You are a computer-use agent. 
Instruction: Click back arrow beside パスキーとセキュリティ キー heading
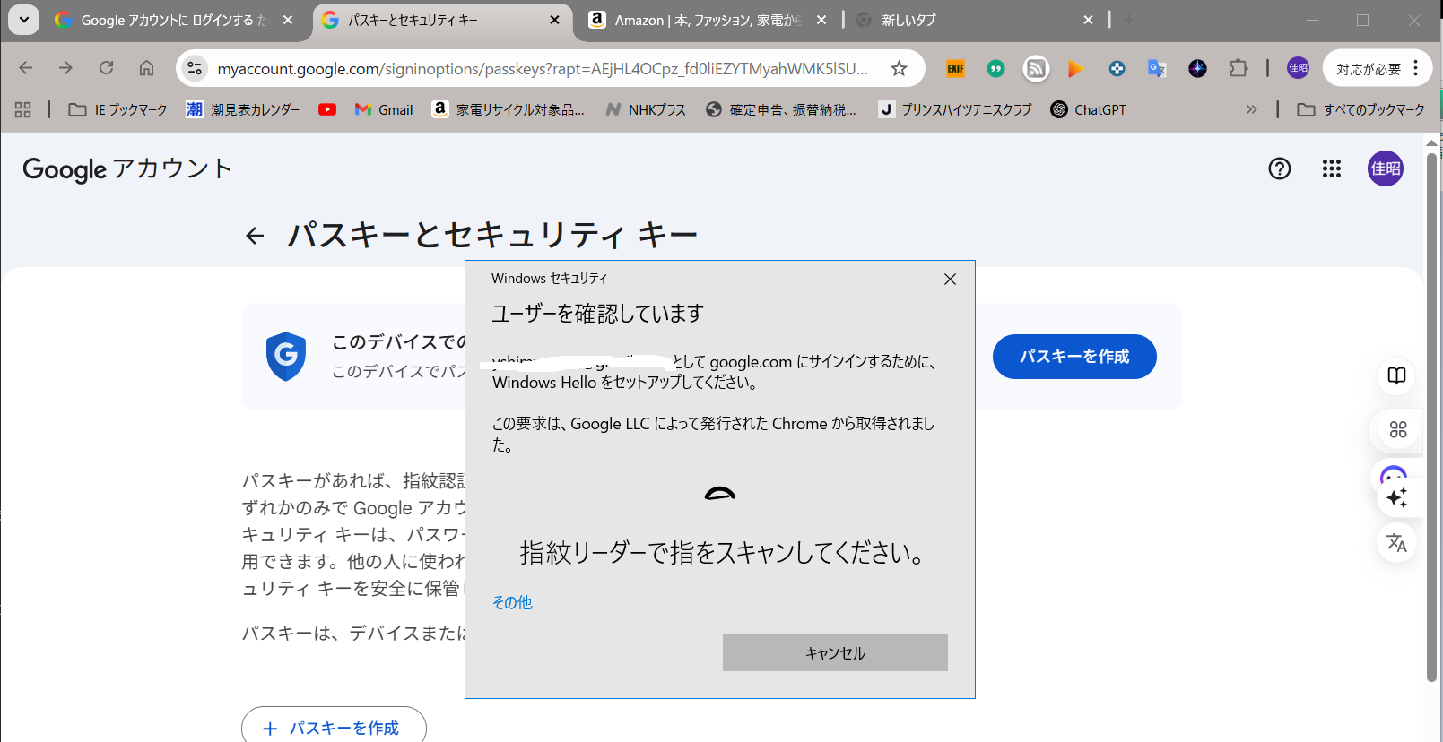pos(255,236)
